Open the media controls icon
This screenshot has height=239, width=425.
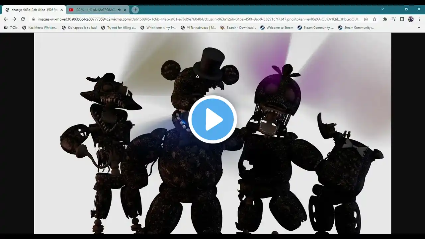pos(393,19)
